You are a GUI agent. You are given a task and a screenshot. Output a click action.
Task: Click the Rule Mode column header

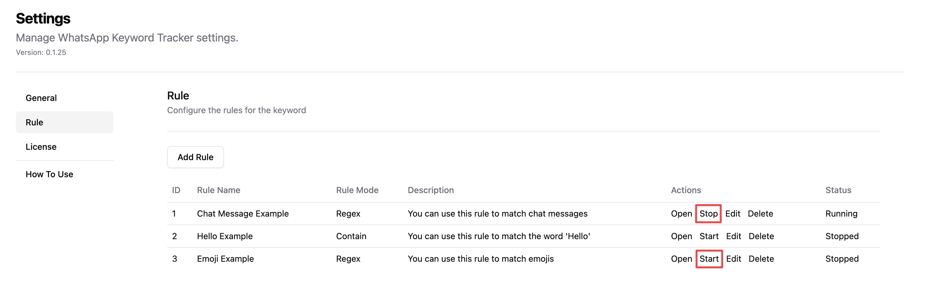[x=357, y=190]
